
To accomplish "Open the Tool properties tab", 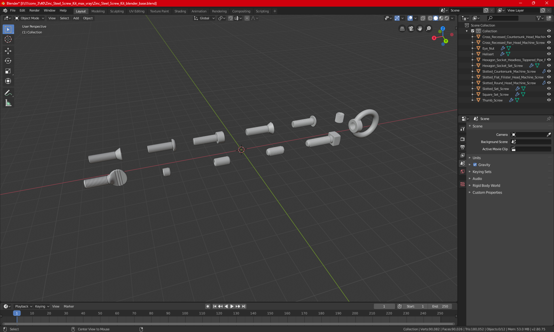I will click(463, 129).
